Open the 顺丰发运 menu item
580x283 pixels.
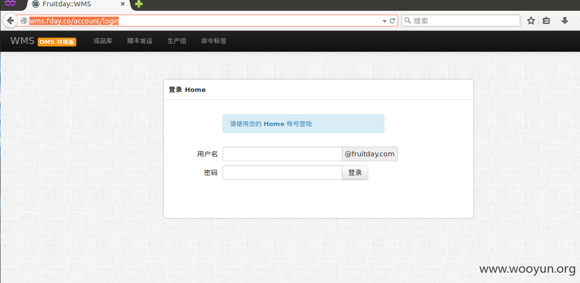point(140,41)
